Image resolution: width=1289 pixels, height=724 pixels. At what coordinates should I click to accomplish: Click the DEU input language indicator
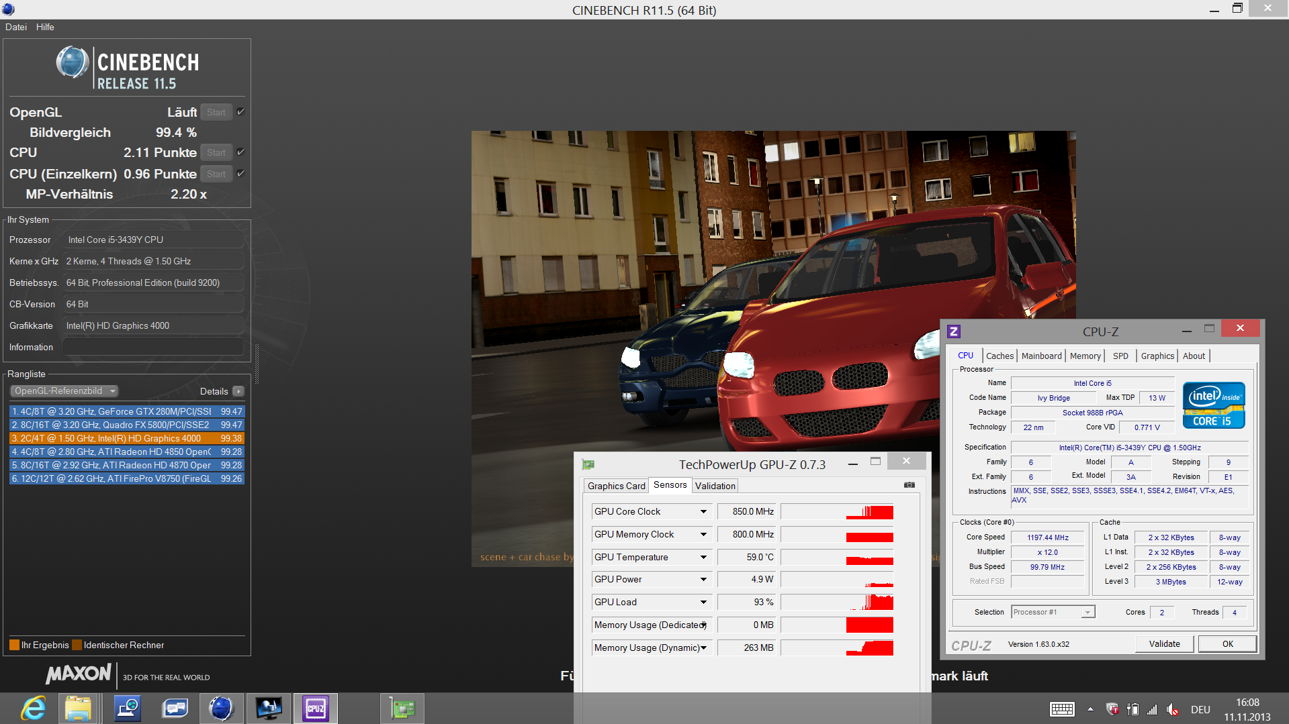1200,709
